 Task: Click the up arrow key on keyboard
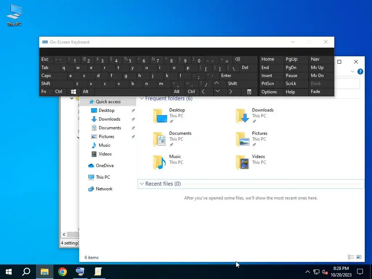coord(217,84)
